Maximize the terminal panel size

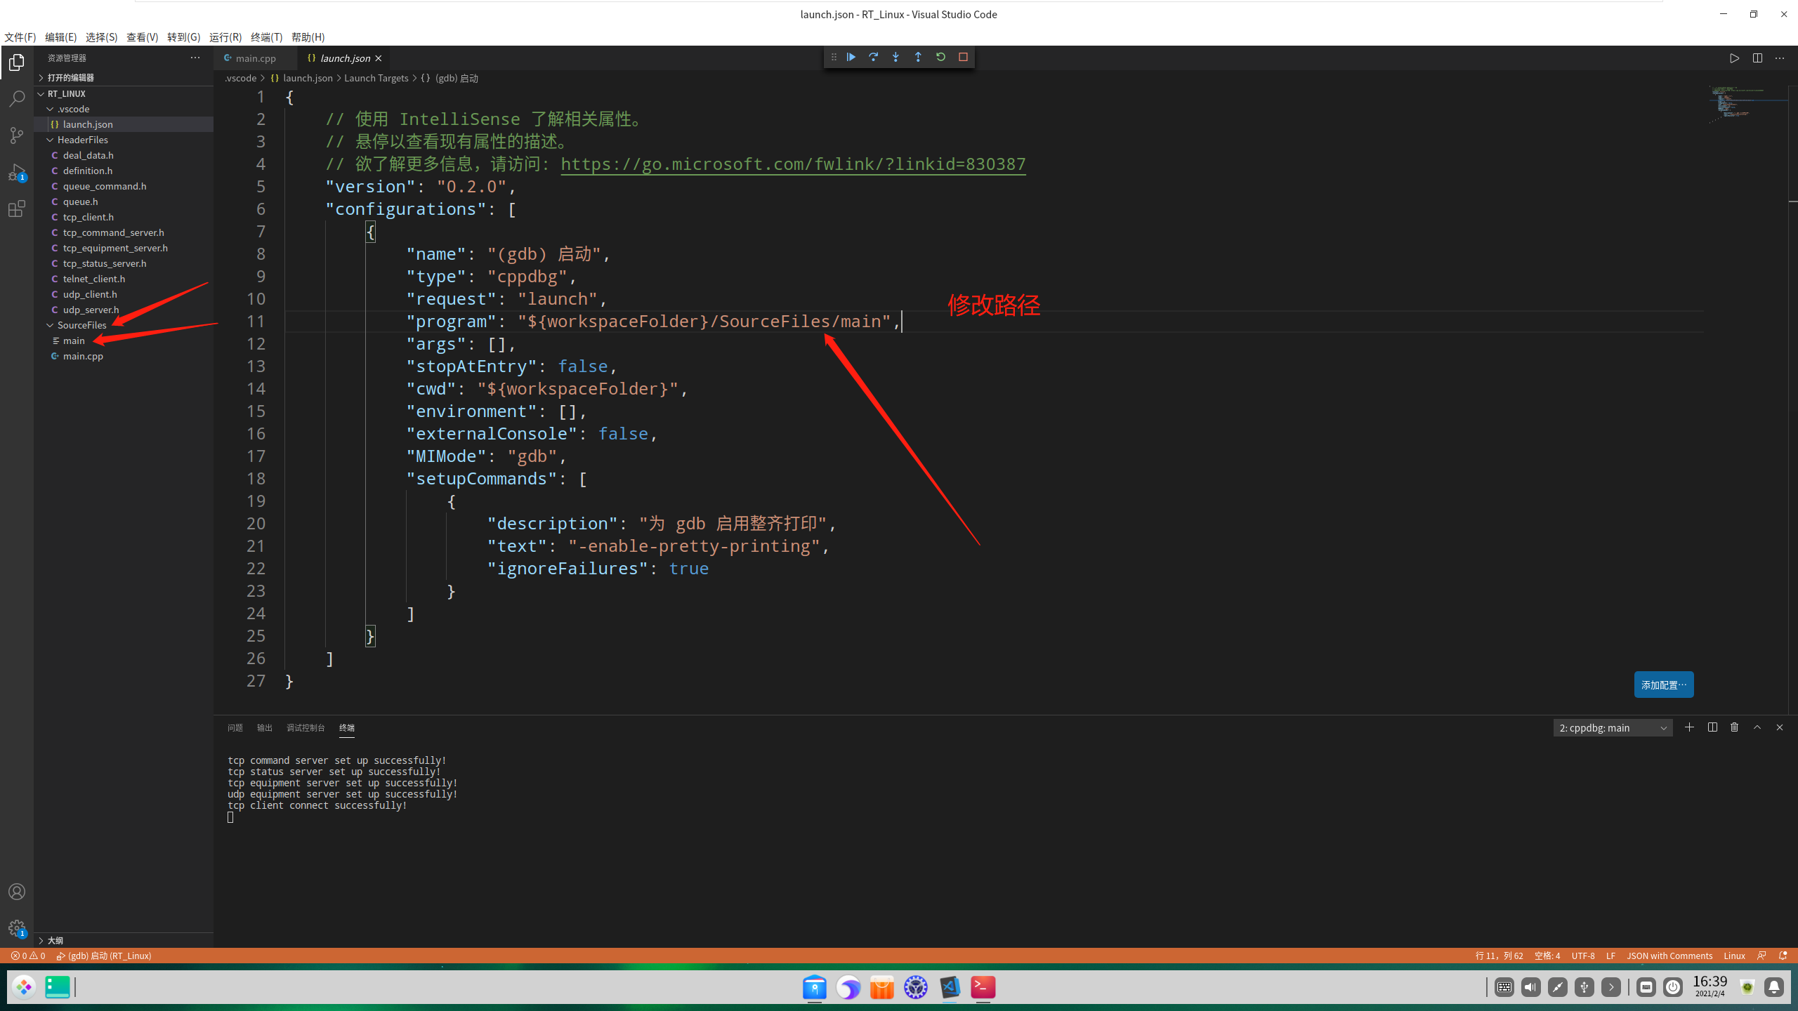(1757, 727)
